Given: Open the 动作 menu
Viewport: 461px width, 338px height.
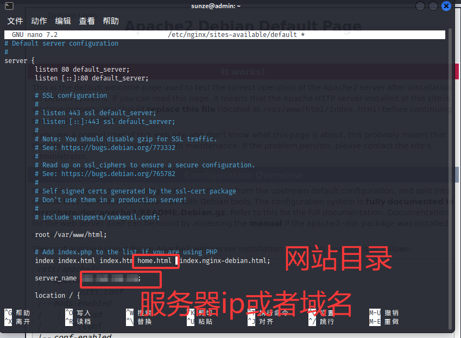Looking at the screenshot, I should pos(39,21).
